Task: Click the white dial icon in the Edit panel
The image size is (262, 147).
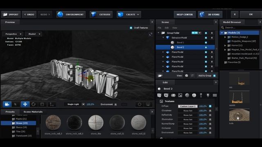Action: (x=194, y=95)
